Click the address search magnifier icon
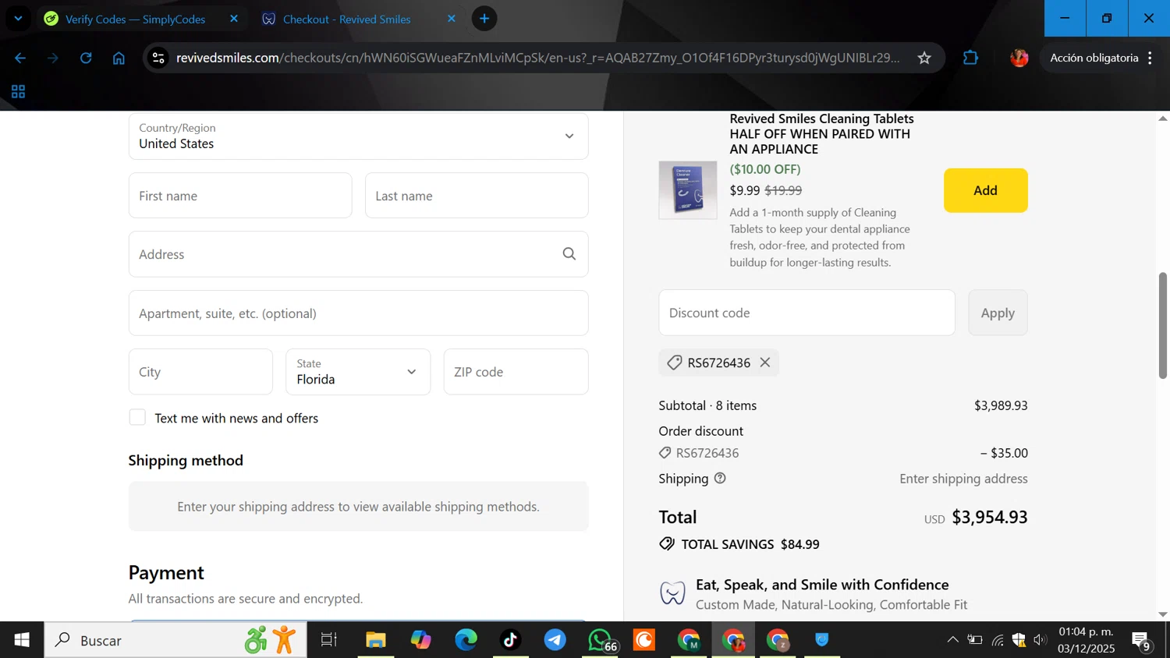The image size is (1170, 658). [x=569, y=253]
